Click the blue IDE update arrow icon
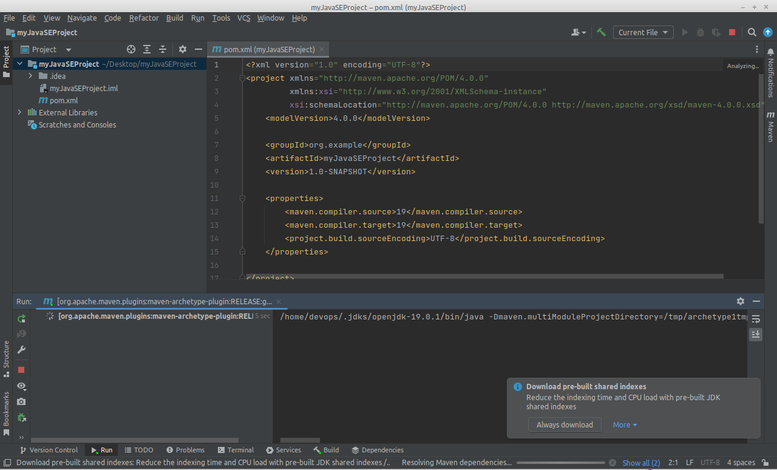 click(767, 32)
